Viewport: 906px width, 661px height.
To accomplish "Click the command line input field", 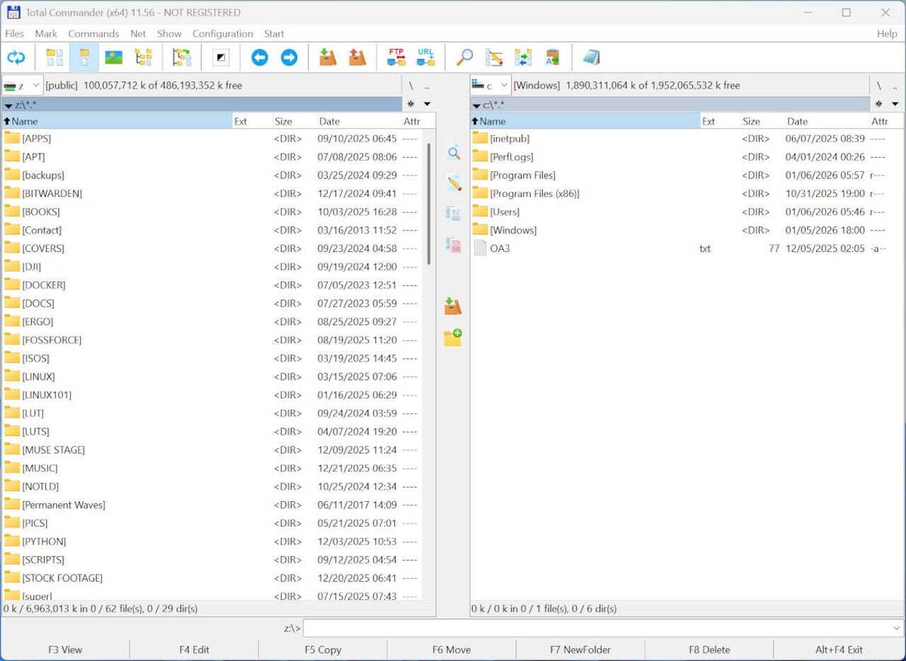I will (x=602, y=628).
